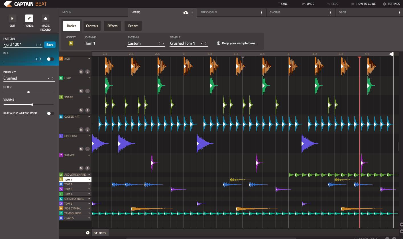
Task: Click the Shaker hotkey Z badge
Action: (61, 155)
